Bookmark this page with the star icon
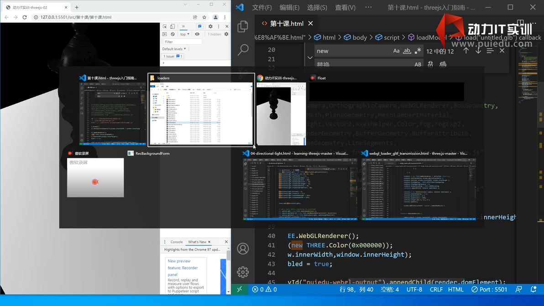 204,17
